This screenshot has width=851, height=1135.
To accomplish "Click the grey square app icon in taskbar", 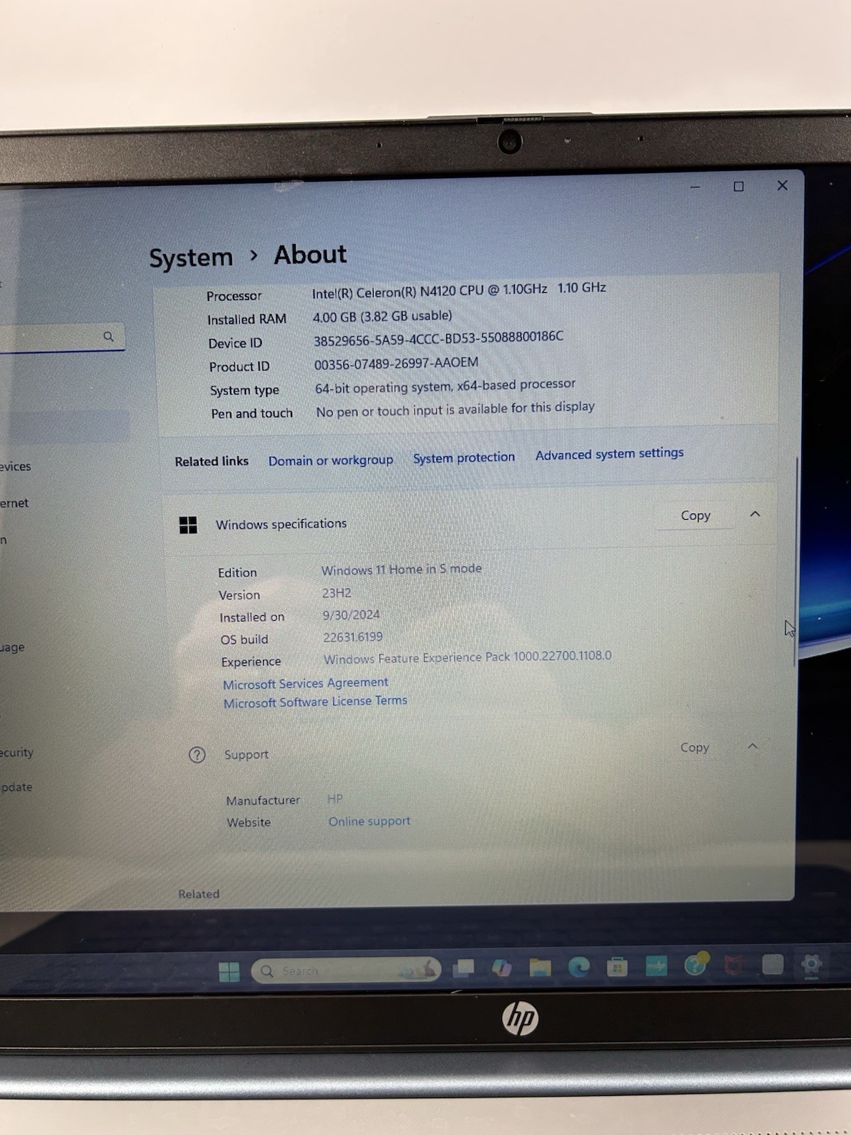I will coord(772,964).
